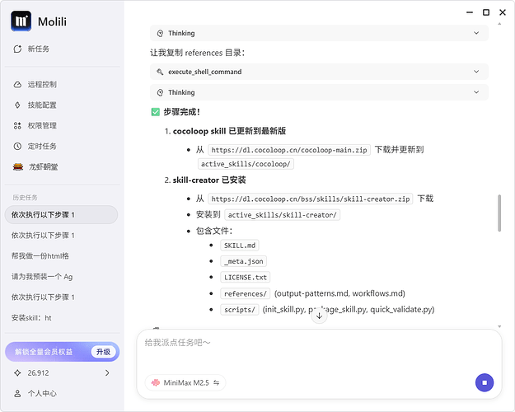
Task: Open the 帮我做一份html格 history task
Action: 40,256
